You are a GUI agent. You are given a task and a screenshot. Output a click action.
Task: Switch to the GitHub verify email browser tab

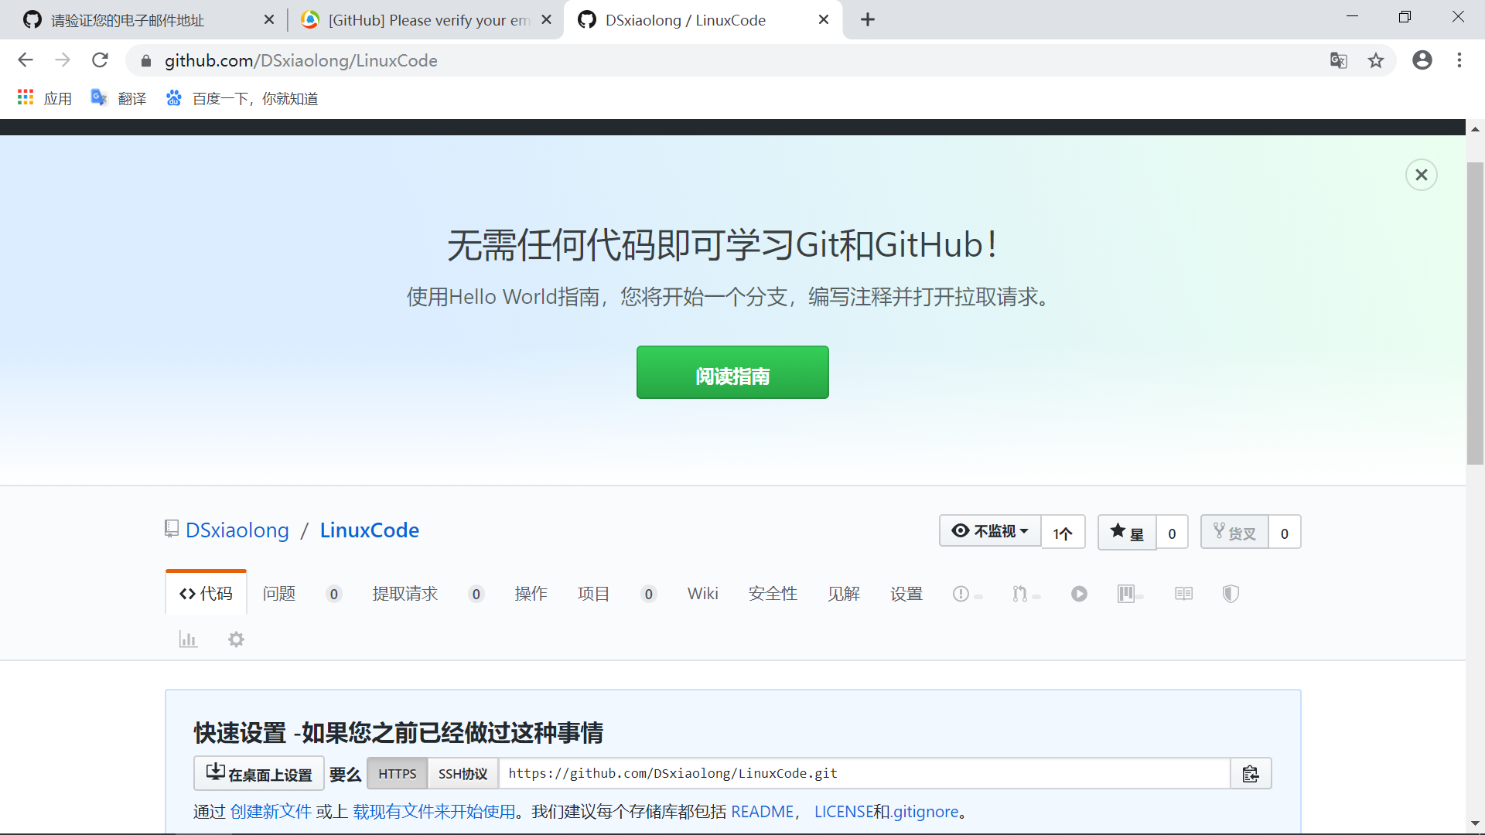(425, 20)
